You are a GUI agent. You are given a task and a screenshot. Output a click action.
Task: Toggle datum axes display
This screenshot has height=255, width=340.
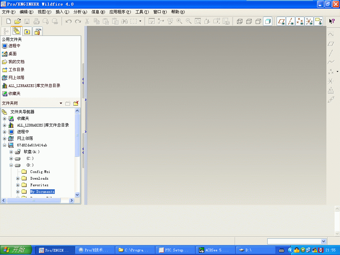(x=291, y=21)
